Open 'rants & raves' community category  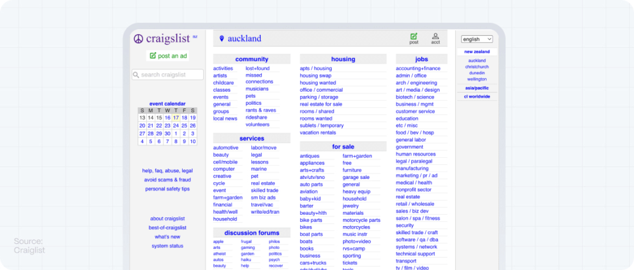pyautogui.click(x=261, y=110)
